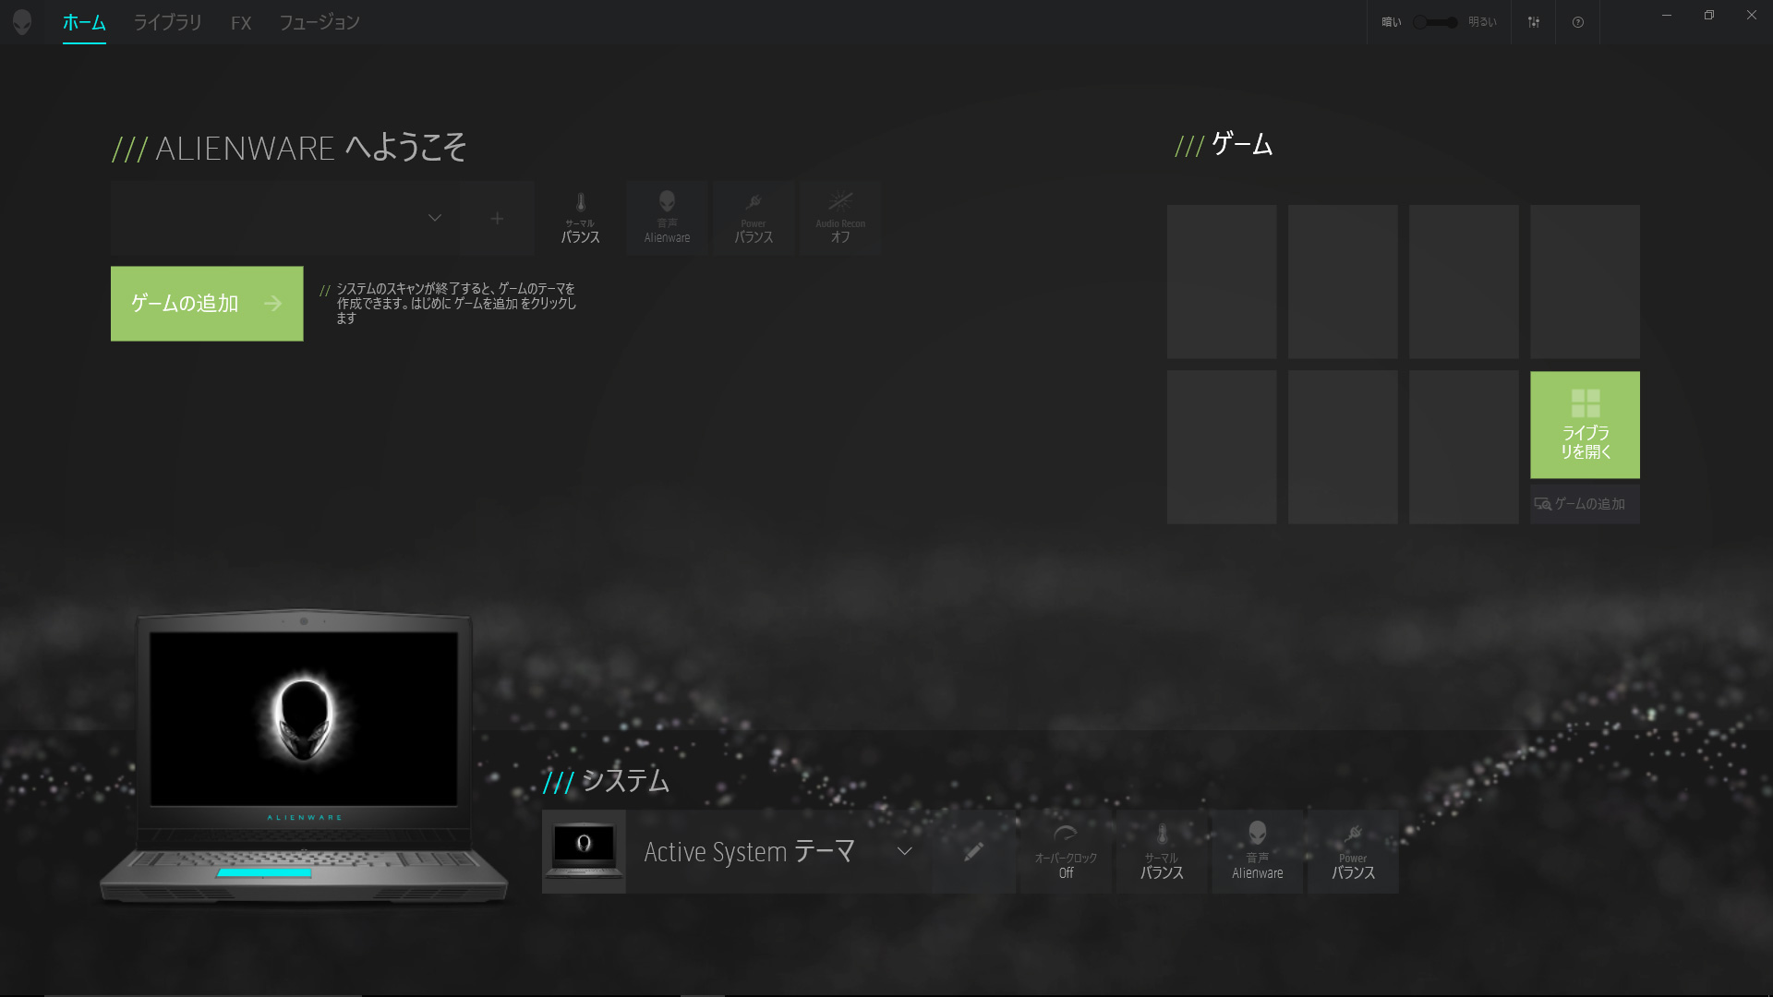Click the pencil edit theme icon
The width and height of the screenshot is (1773, 997).
pyautogui.click(x=973, y=851)
